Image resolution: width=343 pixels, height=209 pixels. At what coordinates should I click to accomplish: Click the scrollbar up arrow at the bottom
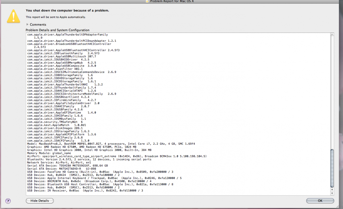tap(332, 190)
